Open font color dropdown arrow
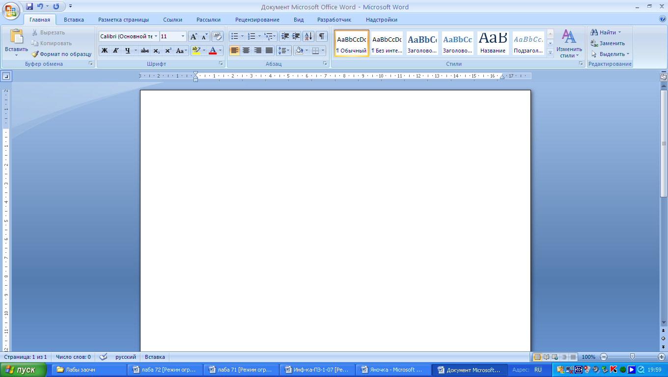Image resolution: width=668 pixels, height=377 pixels. [x=221, y=50]
